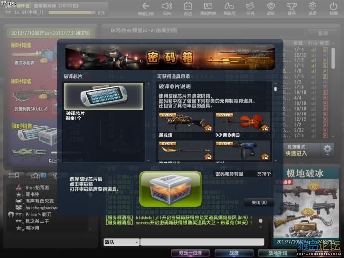This screenshot has width=344, height=258.
Task: Show the player list tab icon
Action: coord(14,176)
